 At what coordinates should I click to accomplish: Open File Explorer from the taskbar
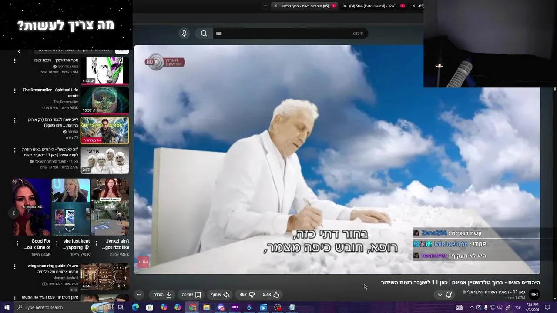[x=206, y=307]
